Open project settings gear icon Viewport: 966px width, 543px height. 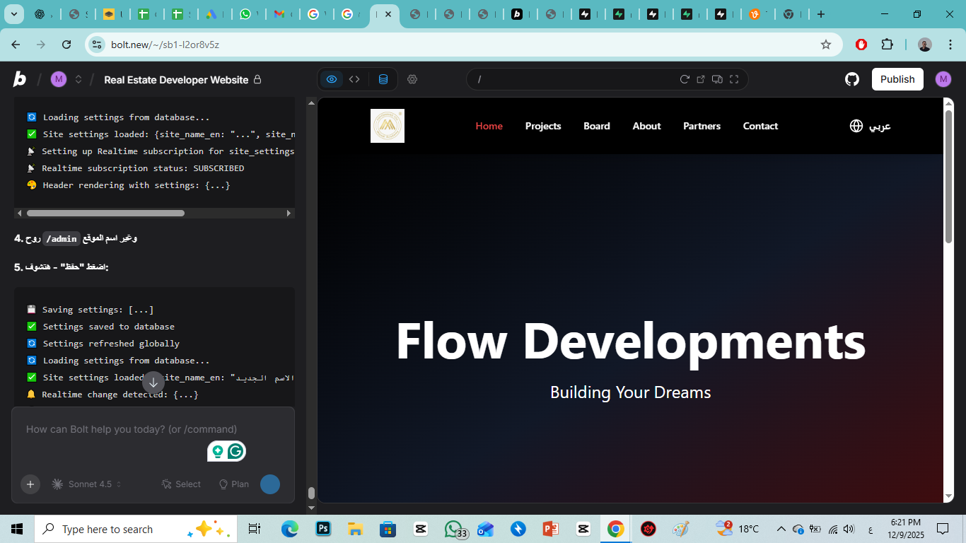[412, 79]
